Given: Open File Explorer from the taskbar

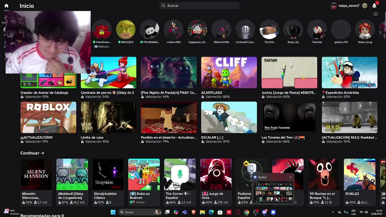Looking at the screenshot, I should click(202, 212).
